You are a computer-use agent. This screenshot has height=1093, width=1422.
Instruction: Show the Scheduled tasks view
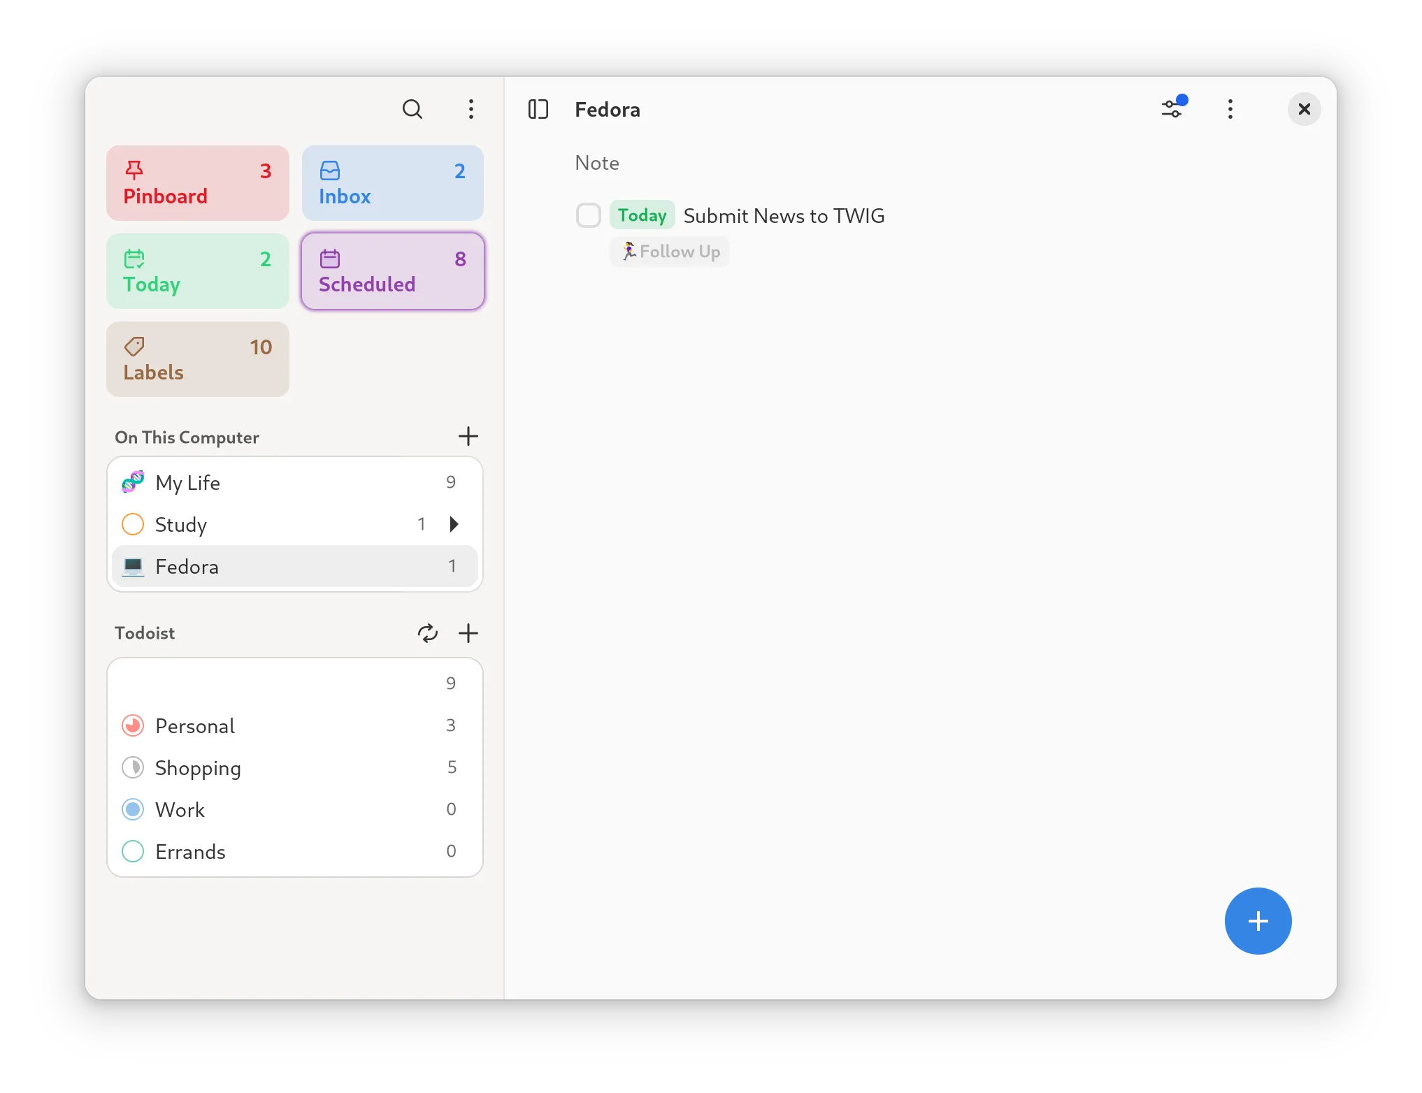pyautogui.click(x=392, y=271)
